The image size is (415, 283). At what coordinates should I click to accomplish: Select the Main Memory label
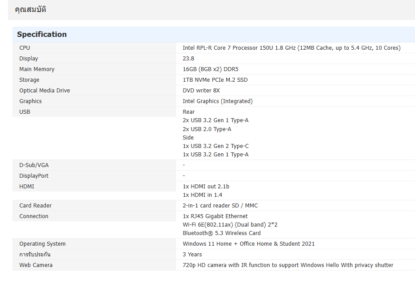pos(37,69)
